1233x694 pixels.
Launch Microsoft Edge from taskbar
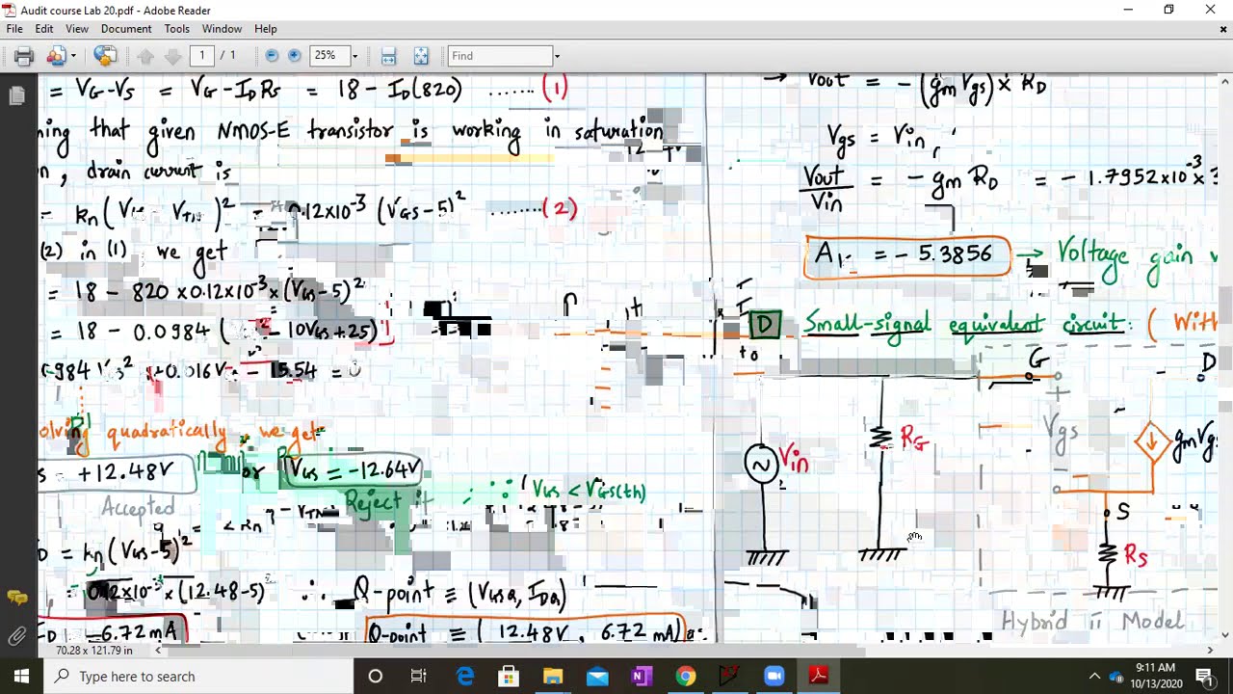coord(464,677)
